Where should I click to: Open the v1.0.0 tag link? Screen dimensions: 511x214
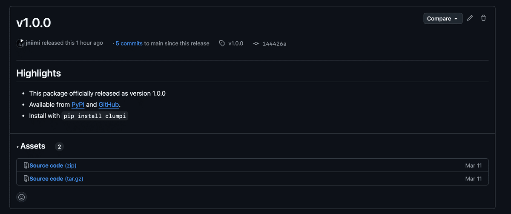(235, 43)
